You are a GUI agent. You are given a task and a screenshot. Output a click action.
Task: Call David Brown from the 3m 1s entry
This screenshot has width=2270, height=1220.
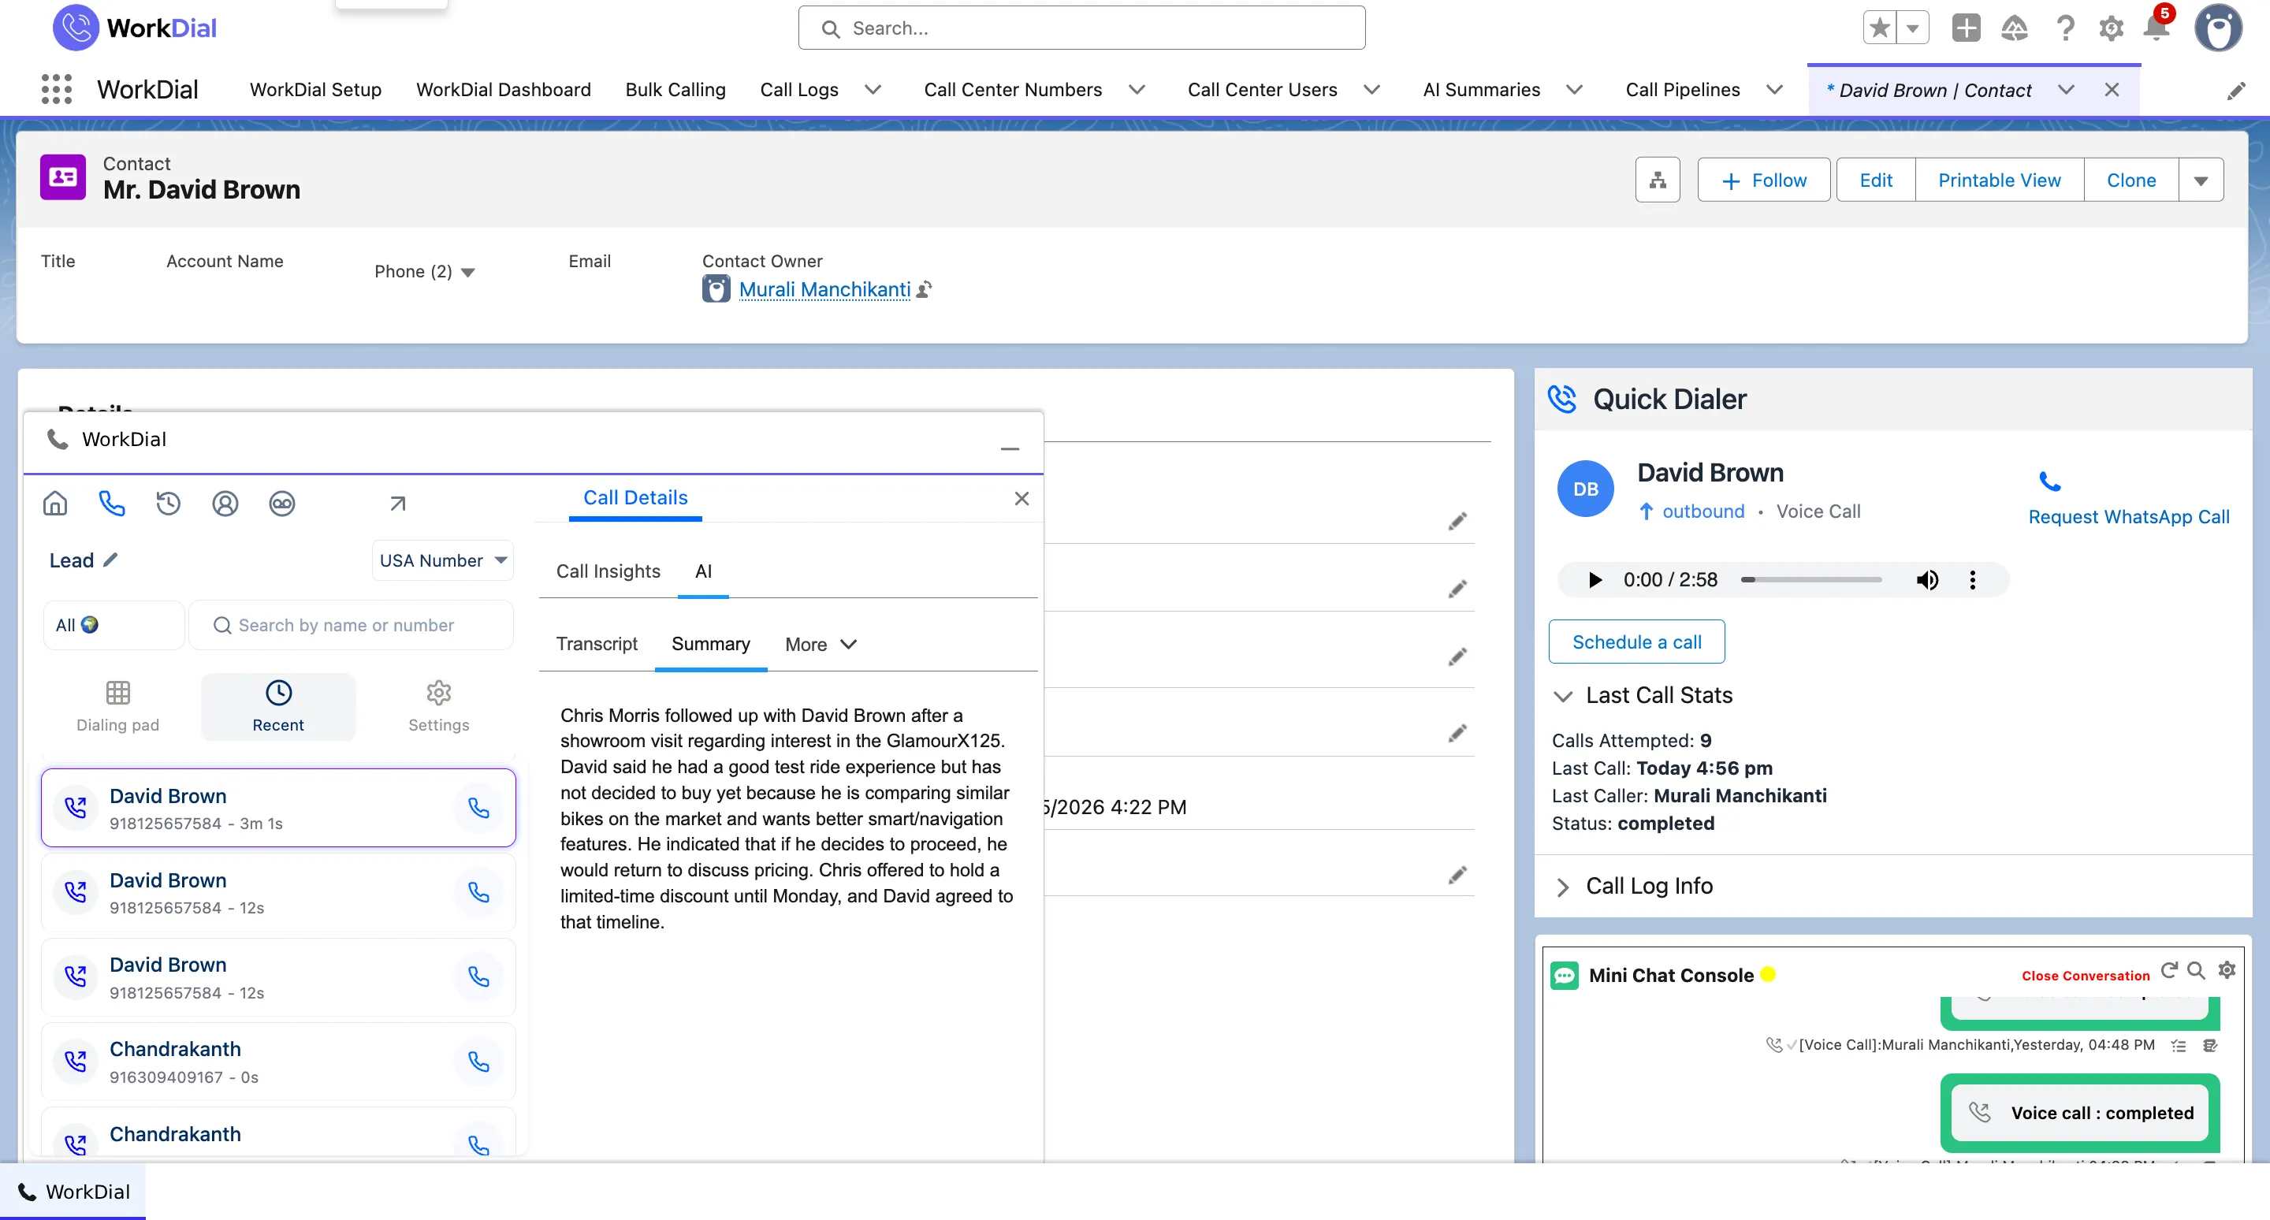pyautogui.click(x=478, y=808)
